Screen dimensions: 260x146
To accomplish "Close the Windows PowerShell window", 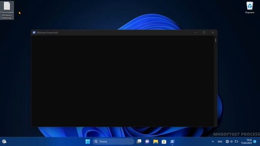I will 213,32.
